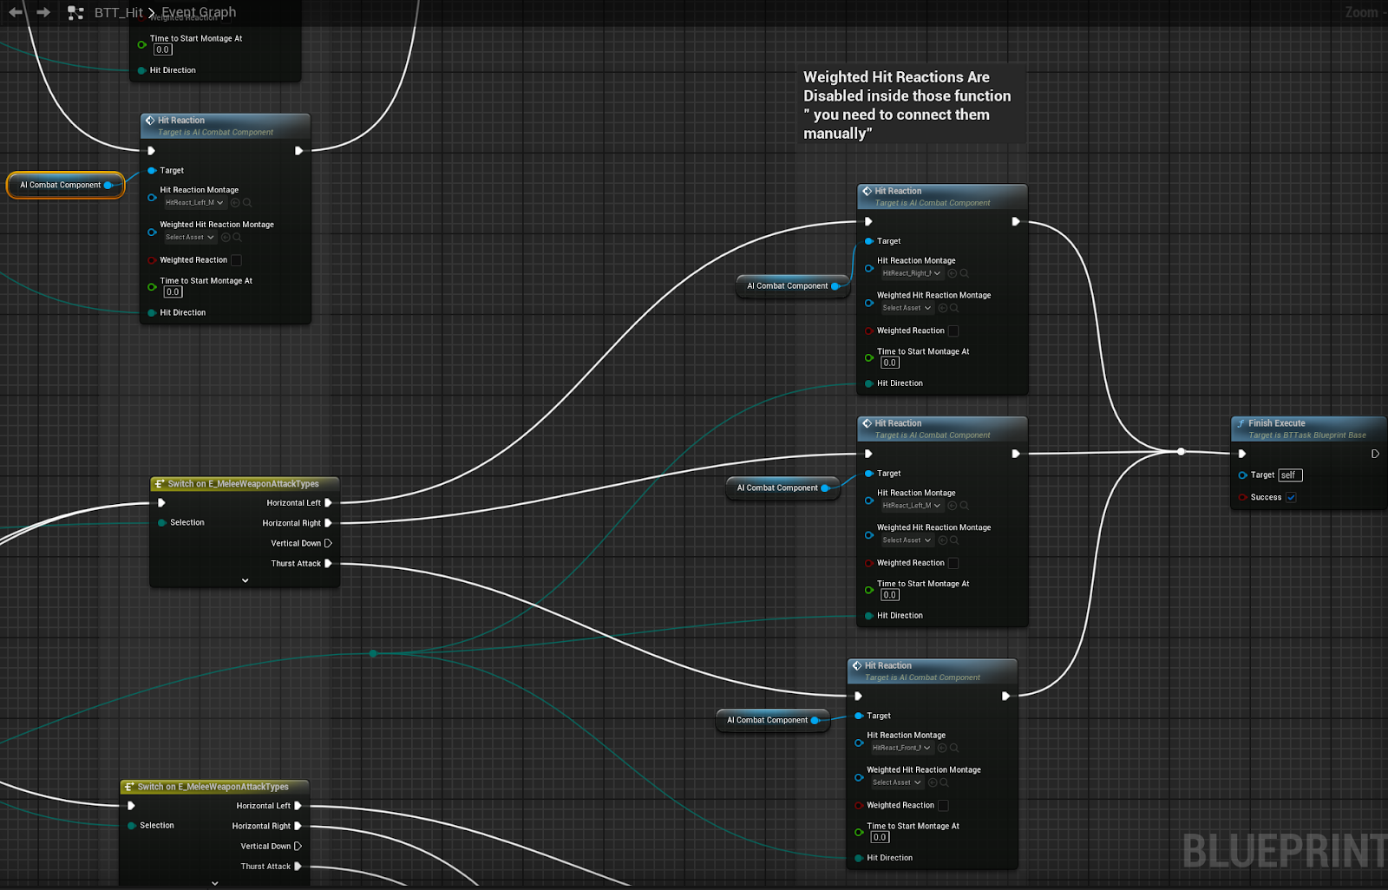1388x890 pixels.
Task: Click the Zoom level text
Action: [1362, 12]
